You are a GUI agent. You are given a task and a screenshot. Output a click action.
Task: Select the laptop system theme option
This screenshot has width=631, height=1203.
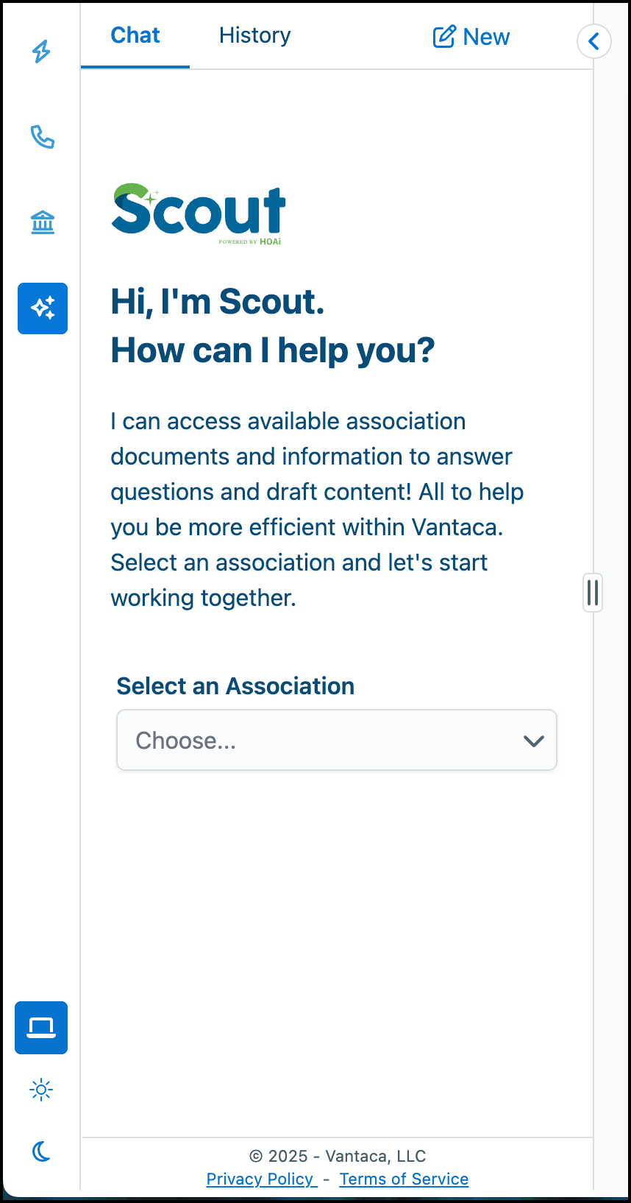tap(41, 1027)
